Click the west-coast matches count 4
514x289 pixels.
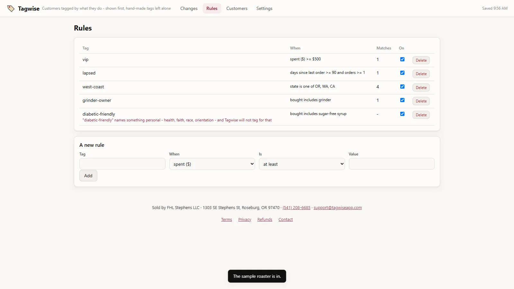click(378, 87)
